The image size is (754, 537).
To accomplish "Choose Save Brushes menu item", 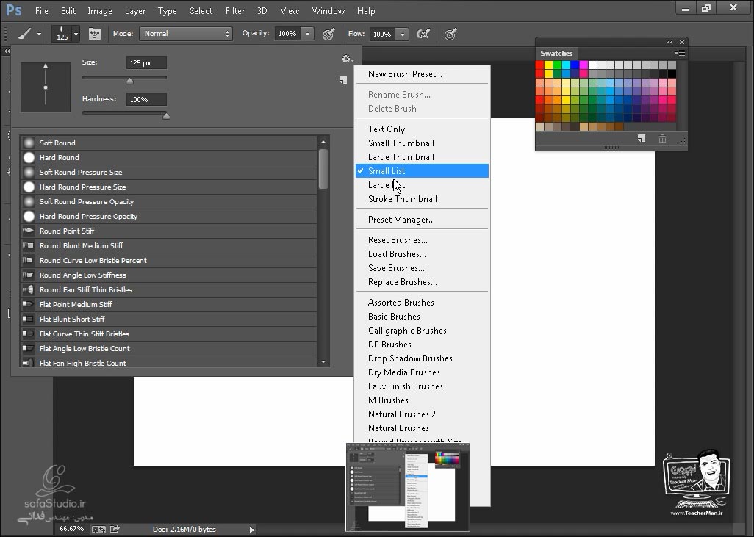I will point(423,268).
